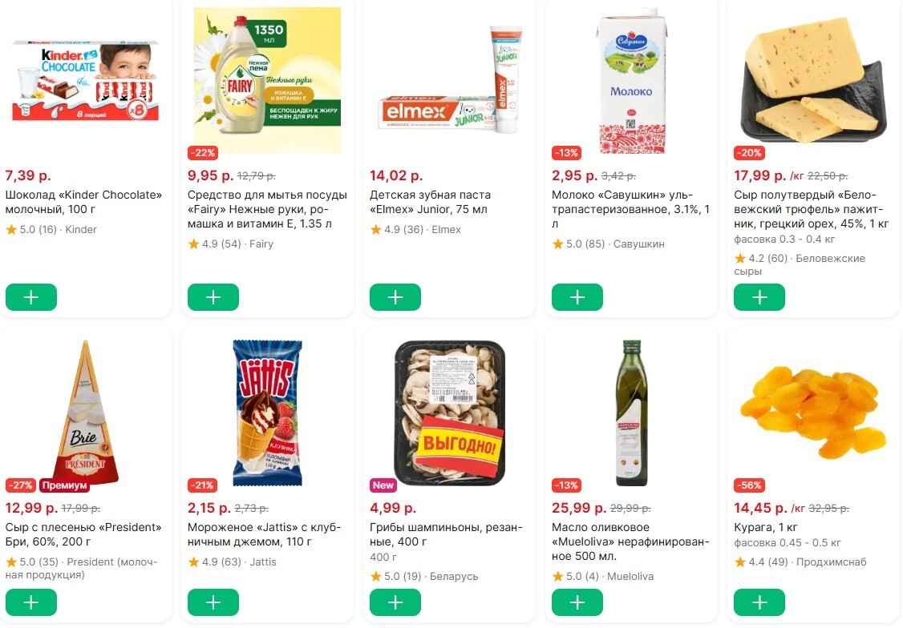The image size is (903, 628).
Task: Add Kinder Chocolate to cart
Action: pyautogui.click(x=31, y=297)
